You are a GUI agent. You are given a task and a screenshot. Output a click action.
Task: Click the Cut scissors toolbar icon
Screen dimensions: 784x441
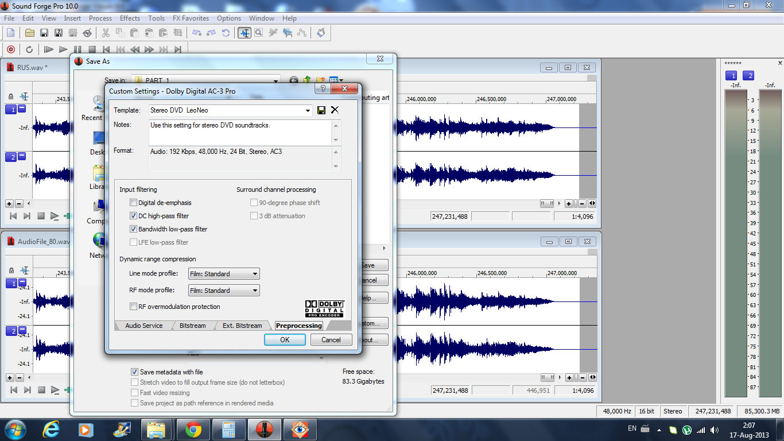[x=106, y=33]
